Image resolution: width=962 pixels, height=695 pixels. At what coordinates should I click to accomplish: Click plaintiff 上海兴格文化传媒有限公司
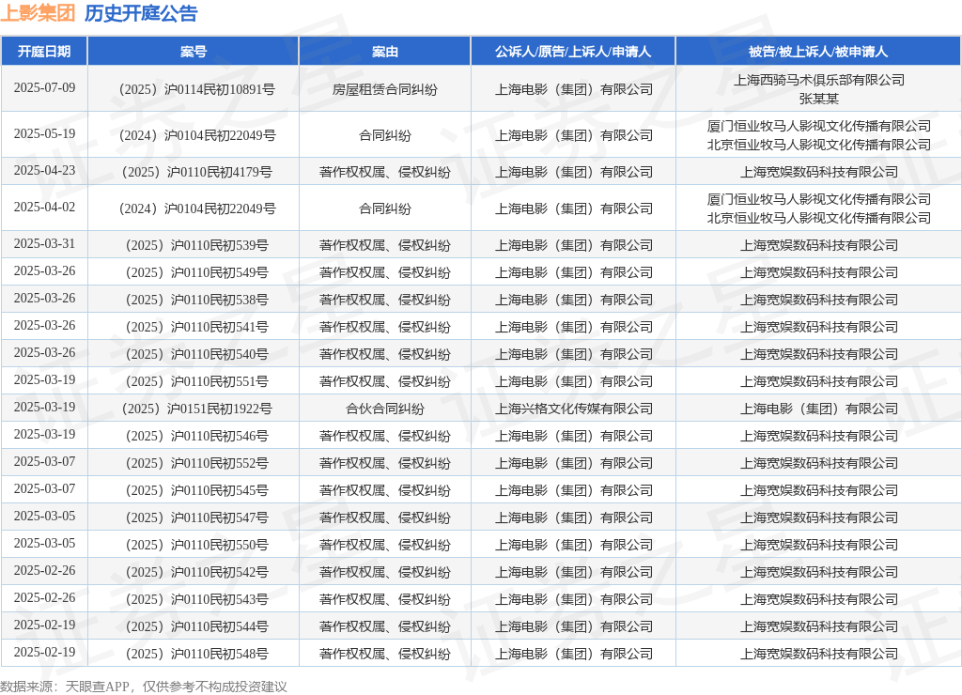tap(574, 409)
